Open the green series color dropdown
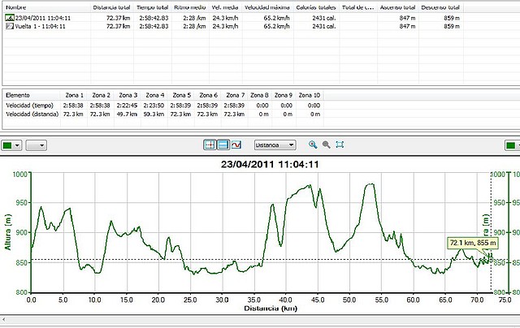The image size is (520, 328). pyautogui.click(x=11, y=145)
